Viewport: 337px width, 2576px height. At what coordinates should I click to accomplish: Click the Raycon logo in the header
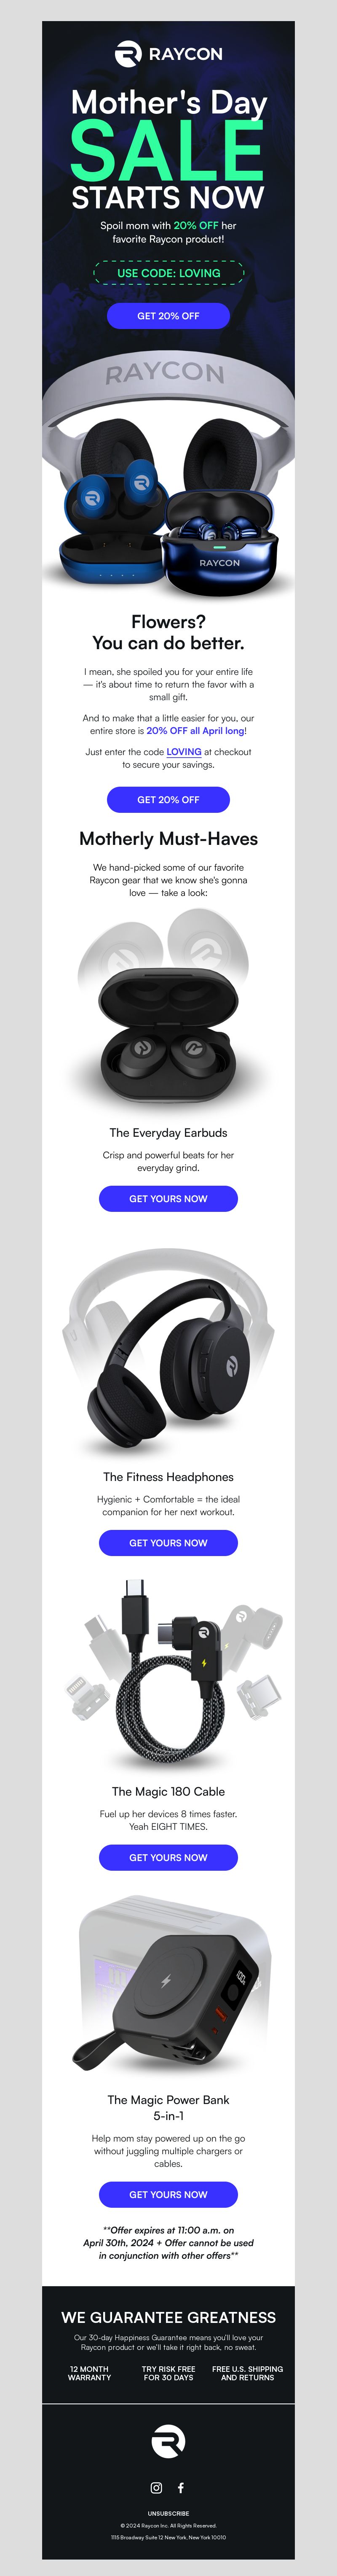[x=168, y=54]
